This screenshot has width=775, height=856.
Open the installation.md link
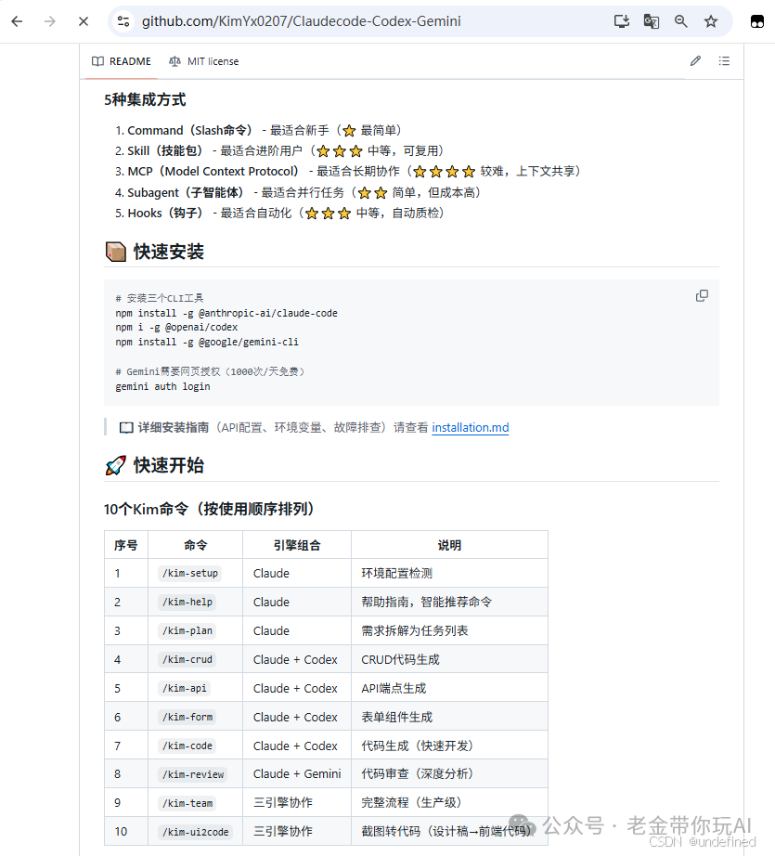click(x=471, y=427)
